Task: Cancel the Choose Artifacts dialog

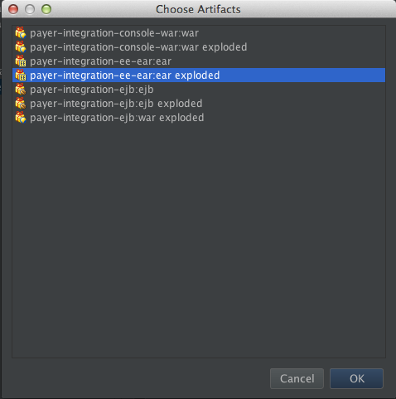Action: pyautogui.click(x=297, y=378)
